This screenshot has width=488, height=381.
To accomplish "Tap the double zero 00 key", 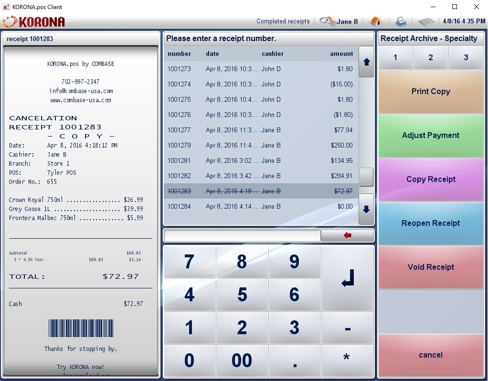I will point(242,361).
